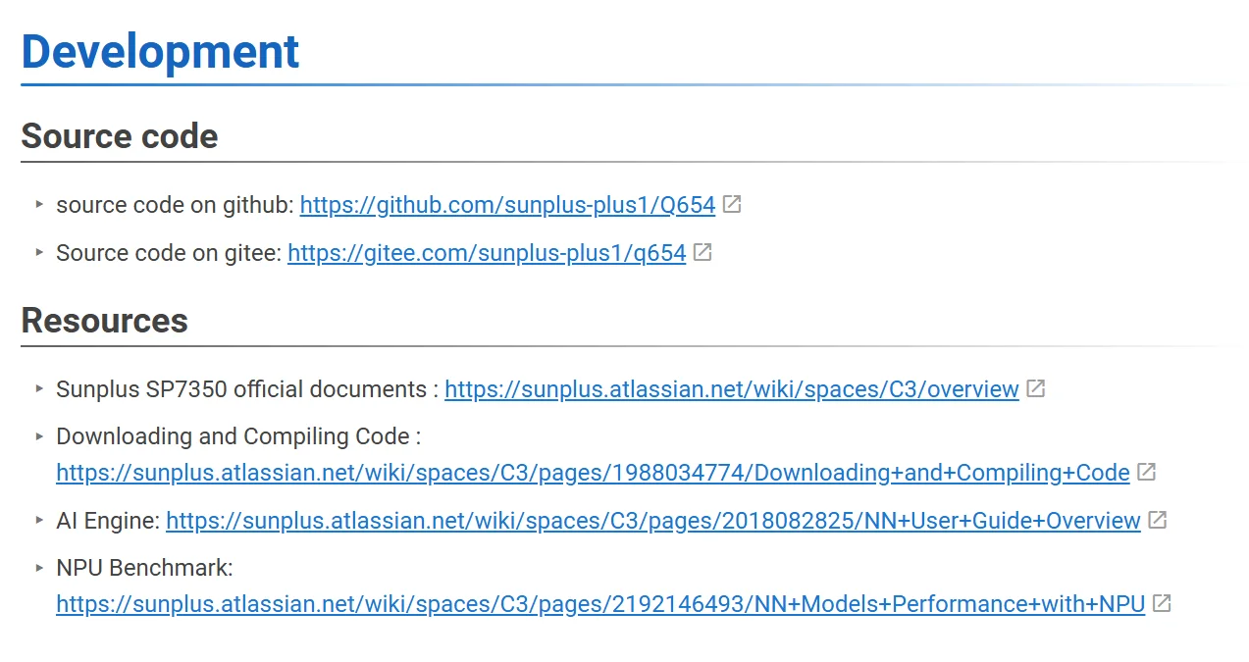Click the bullet arrow beside Downloading and Compiling Code
Screen dimensions: 1249x662
coord(39,435)
